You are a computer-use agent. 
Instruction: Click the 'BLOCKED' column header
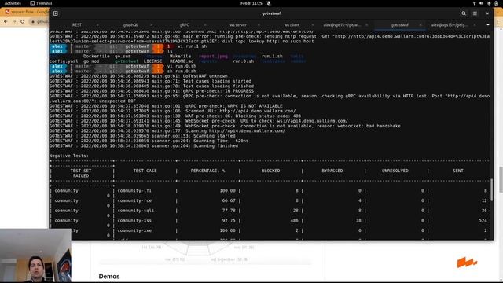[270, 171]
